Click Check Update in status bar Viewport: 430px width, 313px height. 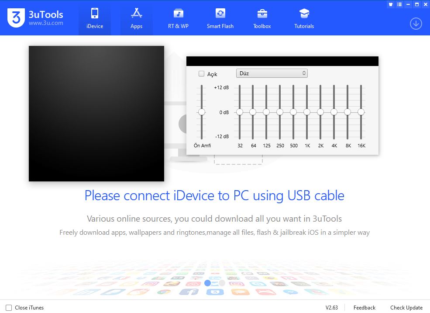pyautogui.click(x=406, y=307)
